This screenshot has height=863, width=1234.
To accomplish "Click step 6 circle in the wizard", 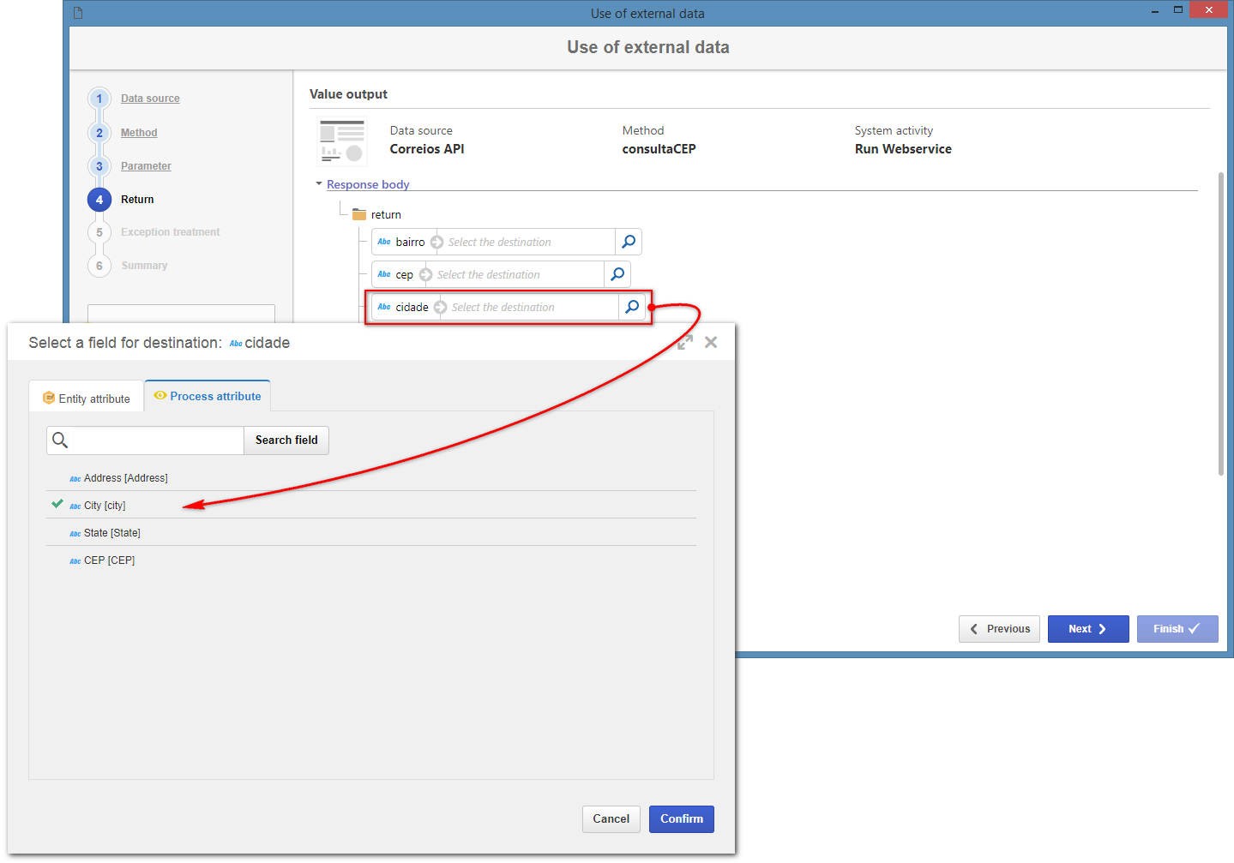I will coord(99,266).
